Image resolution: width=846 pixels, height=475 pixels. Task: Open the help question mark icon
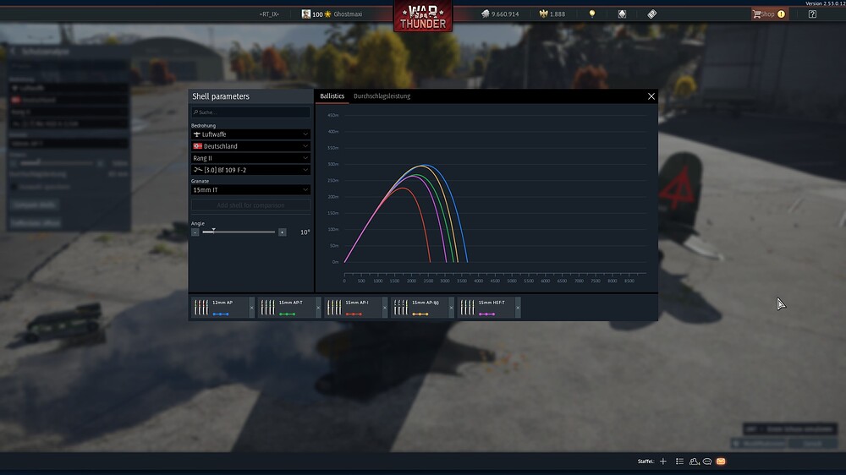pyautogui.click(x=812, y=14)
